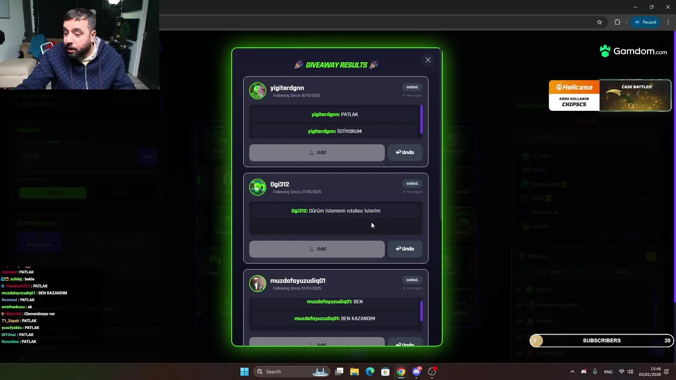
Task: Open yigiterdgnn's avatar picture
Action: 258,91
